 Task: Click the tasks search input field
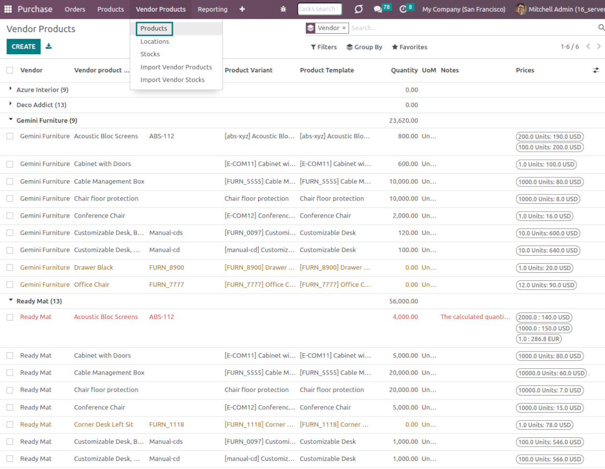tap(320, 9)
